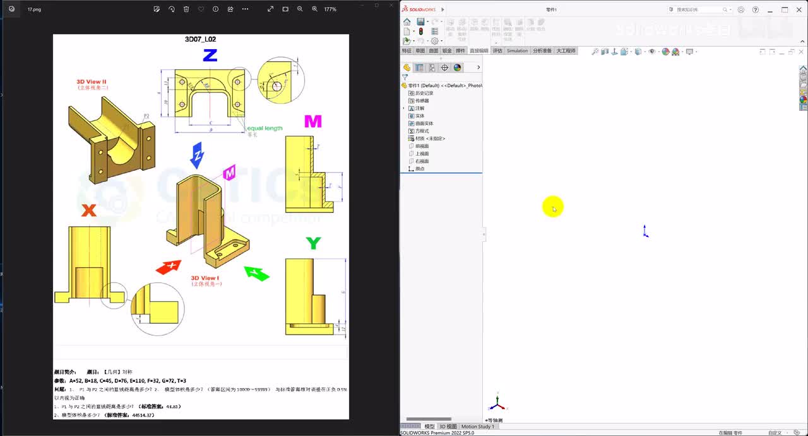Click the Apply Scene icon

(x=675, y=52)
